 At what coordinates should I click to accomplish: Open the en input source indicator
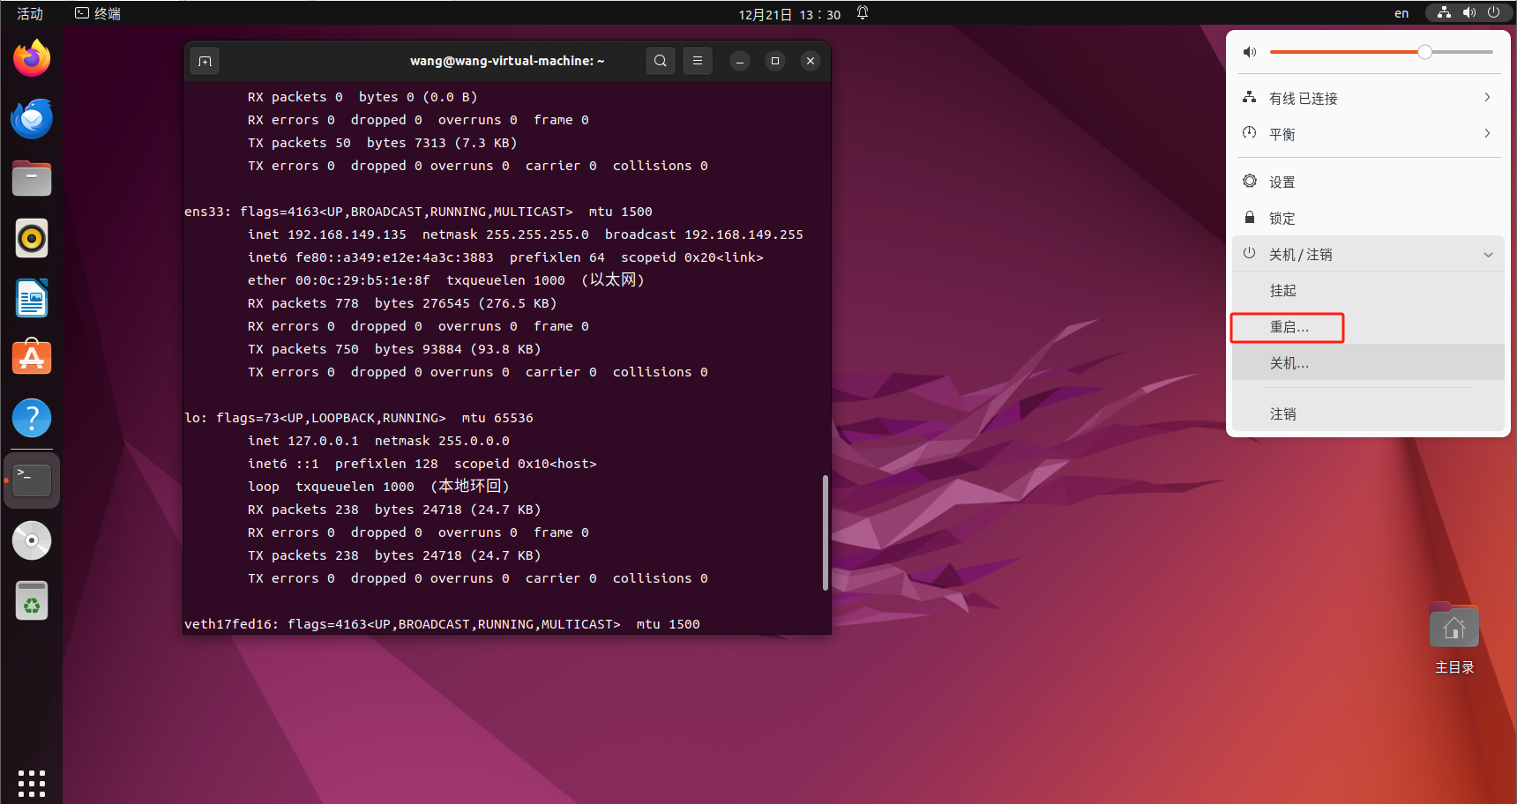coord(1401,13)
